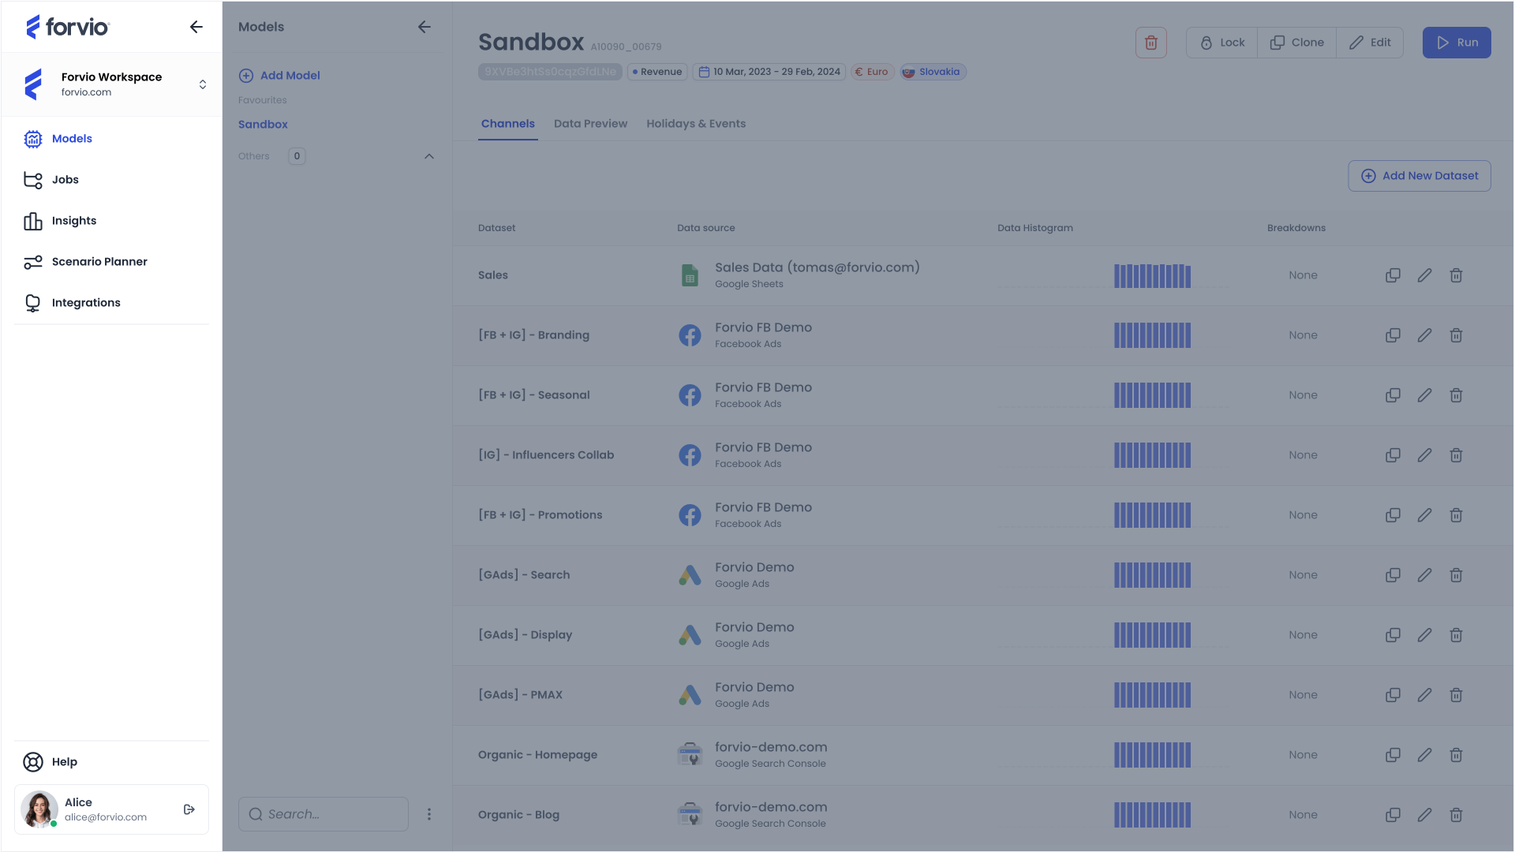1515x852 pixels.
Task: Click the Organic - Blog dataset name
Action: [518, 815]
